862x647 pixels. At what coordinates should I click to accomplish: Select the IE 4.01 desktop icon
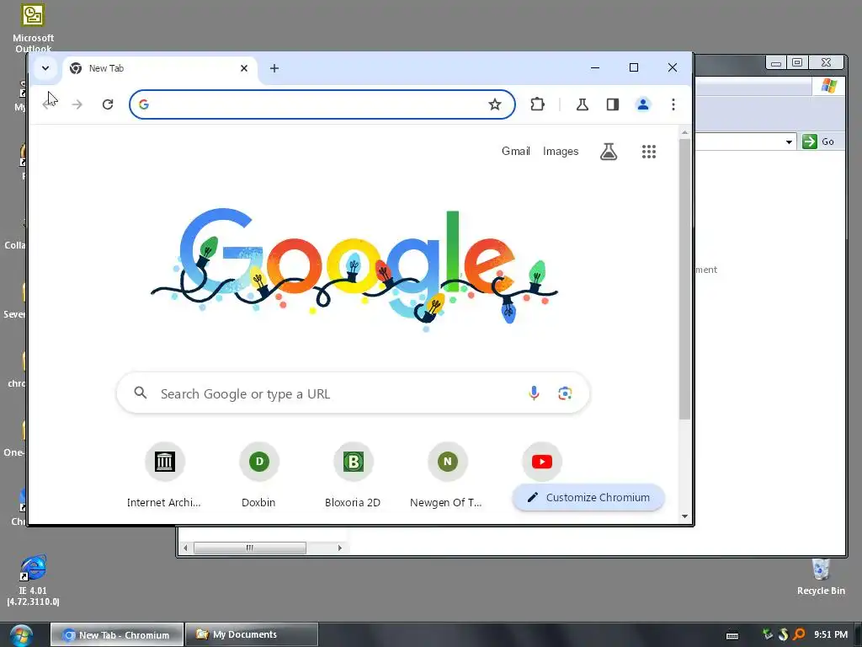tap(33, 580)
